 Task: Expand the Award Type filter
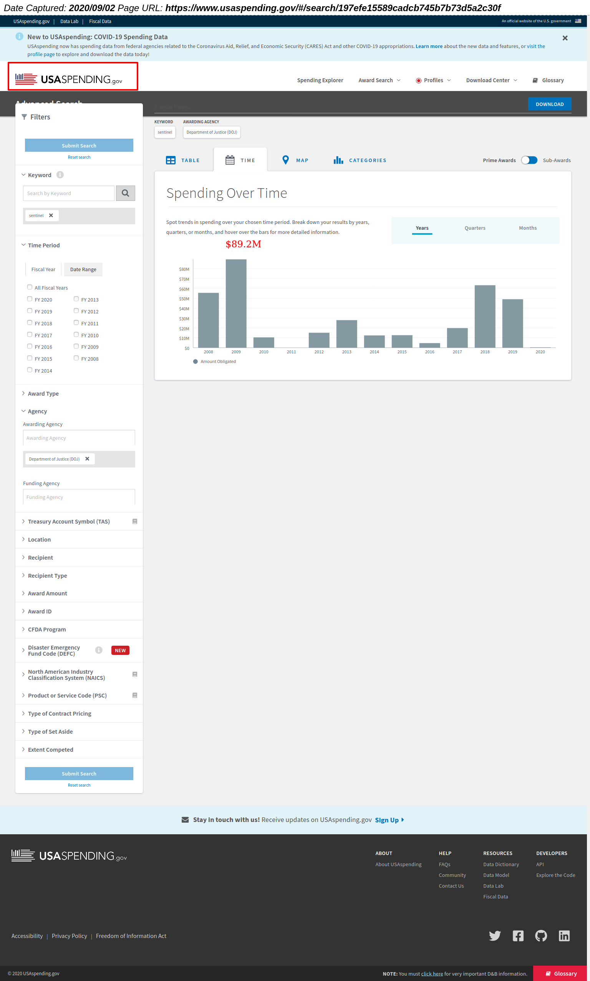pyautogui.click(x=40, y=393)
